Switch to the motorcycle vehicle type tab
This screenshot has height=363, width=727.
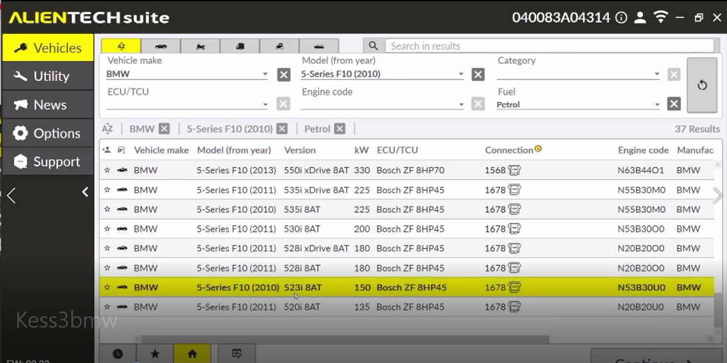tap(199, 46)
